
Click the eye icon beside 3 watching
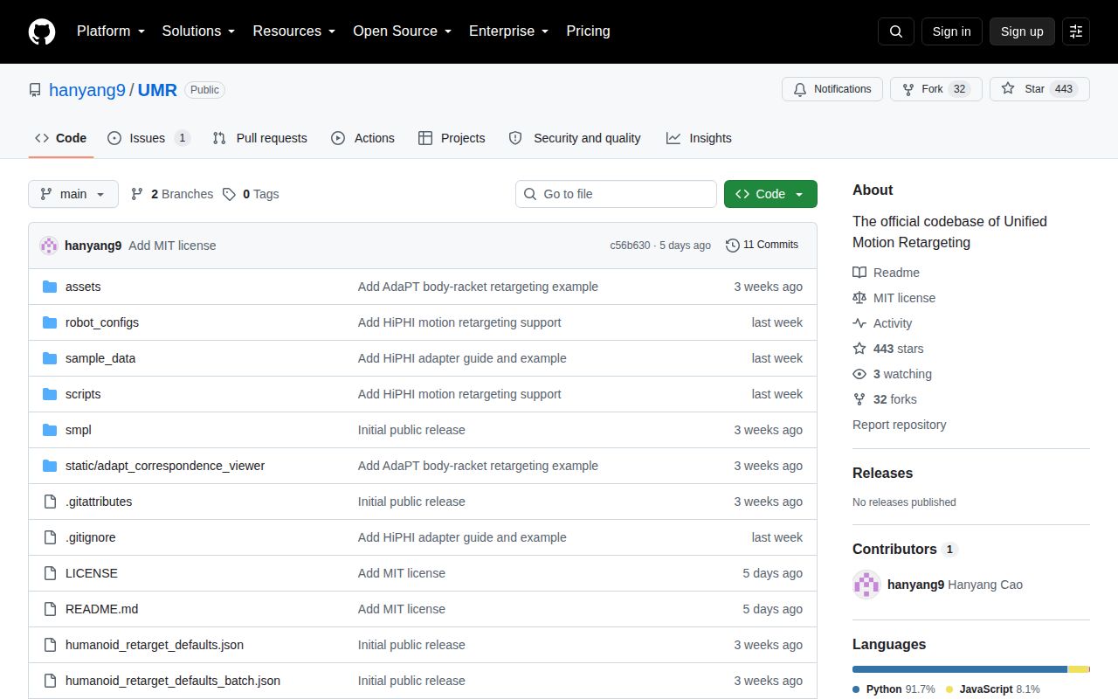click(859, 374)
